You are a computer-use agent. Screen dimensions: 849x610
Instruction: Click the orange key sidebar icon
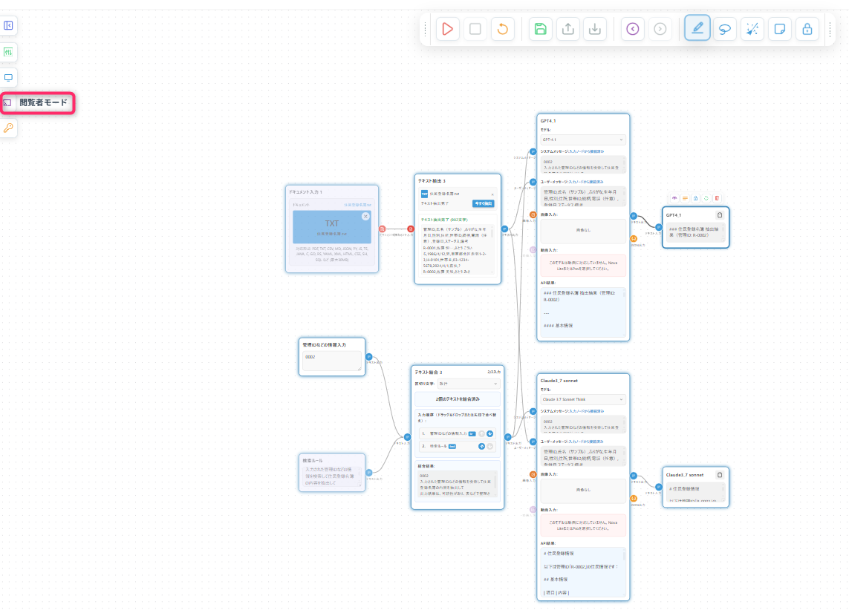(8, 128)
